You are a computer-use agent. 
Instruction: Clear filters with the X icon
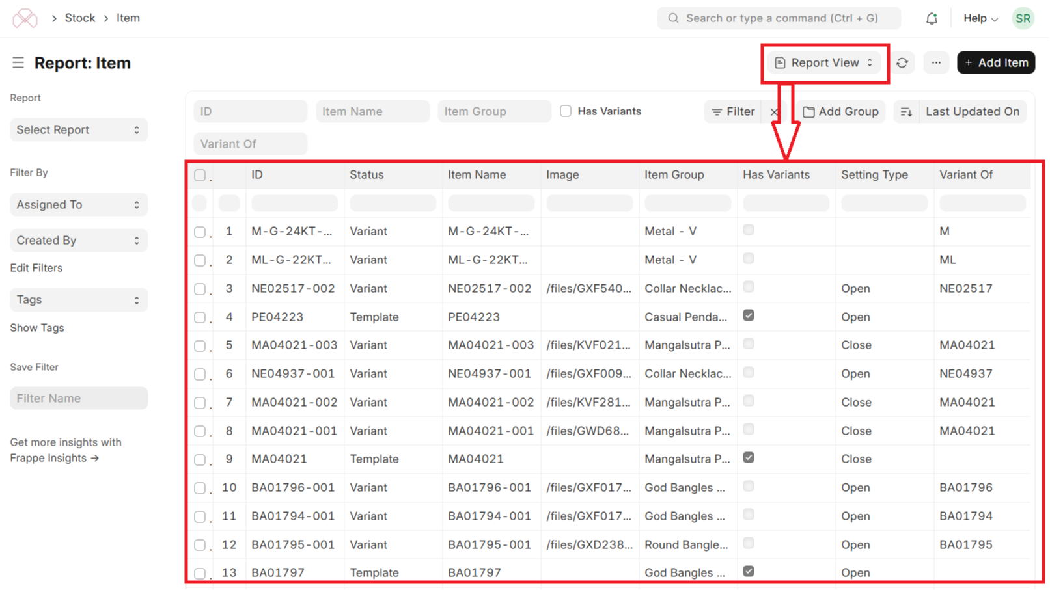click(774, 112)
